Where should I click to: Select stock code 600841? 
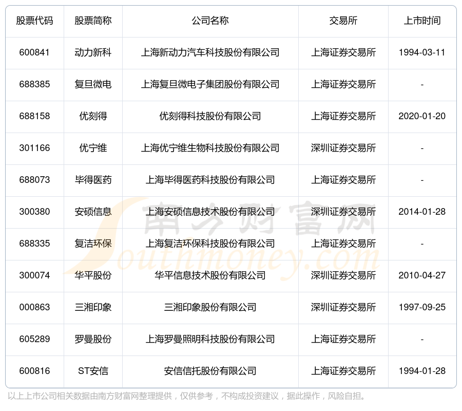click(x=34, y=52)
